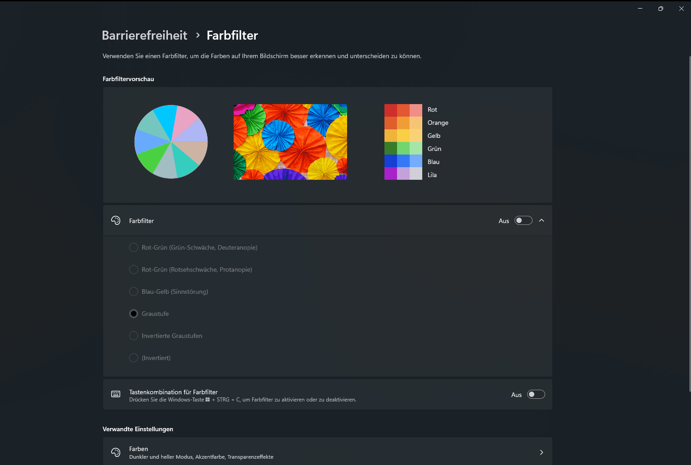The height and width of the screenshot is (465, 691).
Task: Navigate back to Barrierefreiheit
Action: (x=145, y=35)
